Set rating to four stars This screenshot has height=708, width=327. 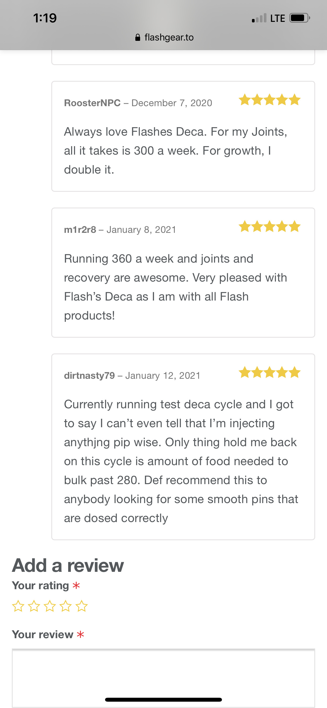(66, 606)
